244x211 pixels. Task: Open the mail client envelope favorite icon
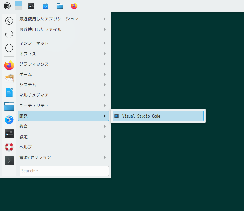[9, 79]
